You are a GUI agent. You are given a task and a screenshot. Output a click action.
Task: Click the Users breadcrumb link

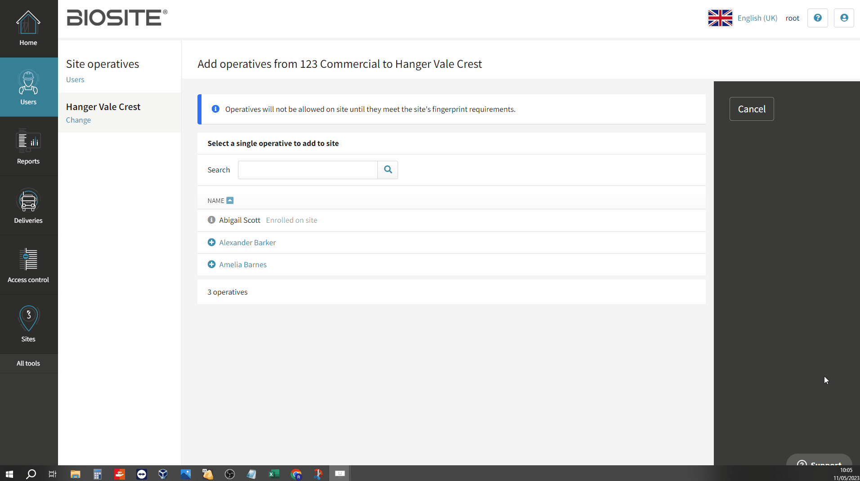75,79
